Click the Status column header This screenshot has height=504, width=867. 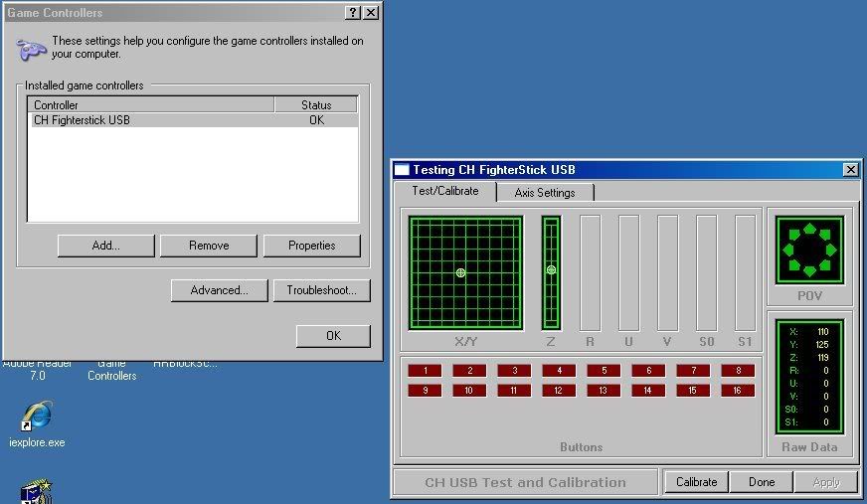click(316, 105)
